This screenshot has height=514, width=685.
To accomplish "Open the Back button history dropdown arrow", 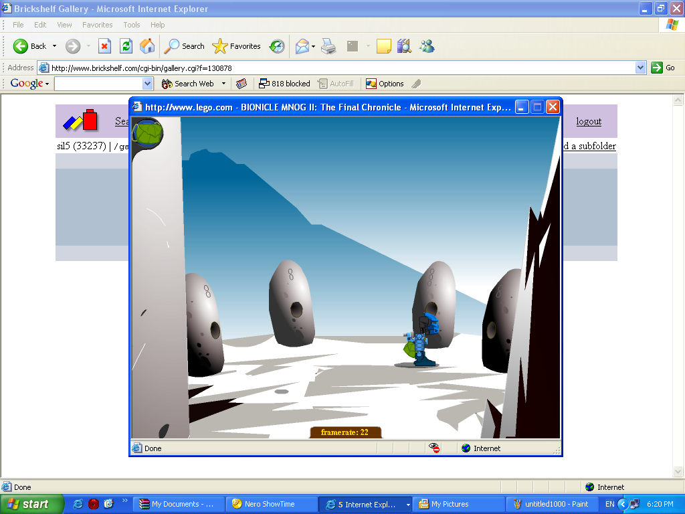I will pyautogui.click(x=55, y=46).
